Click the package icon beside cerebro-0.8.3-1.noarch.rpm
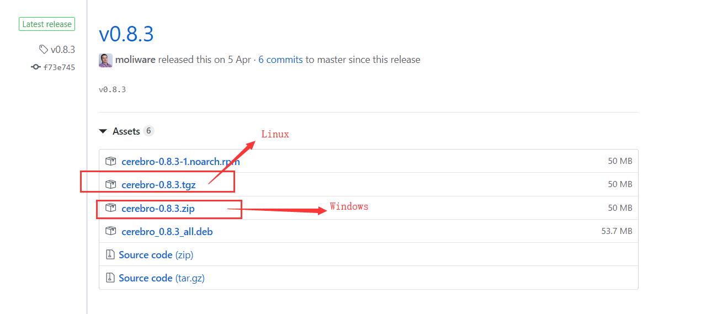Screen dimensions: 712x314 point(111,161)
